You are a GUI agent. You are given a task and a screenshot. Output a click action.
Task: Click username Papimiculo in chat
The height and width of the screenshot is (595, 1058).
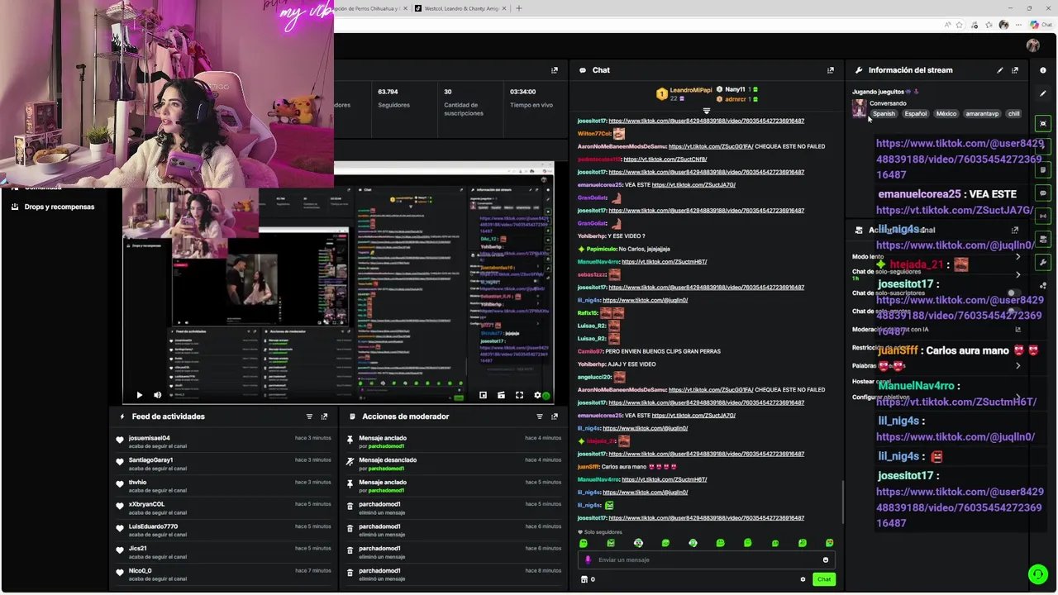point(601,249)
